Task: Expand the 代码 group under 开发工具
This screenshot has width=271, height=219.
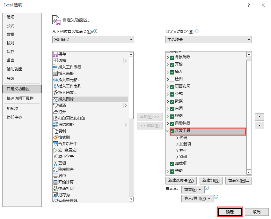Action: point(178,138)
